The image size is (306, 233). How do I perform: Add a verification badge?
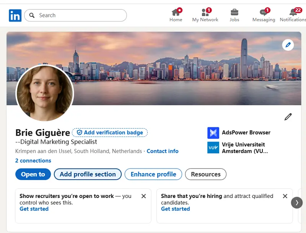tap(111, 132)
